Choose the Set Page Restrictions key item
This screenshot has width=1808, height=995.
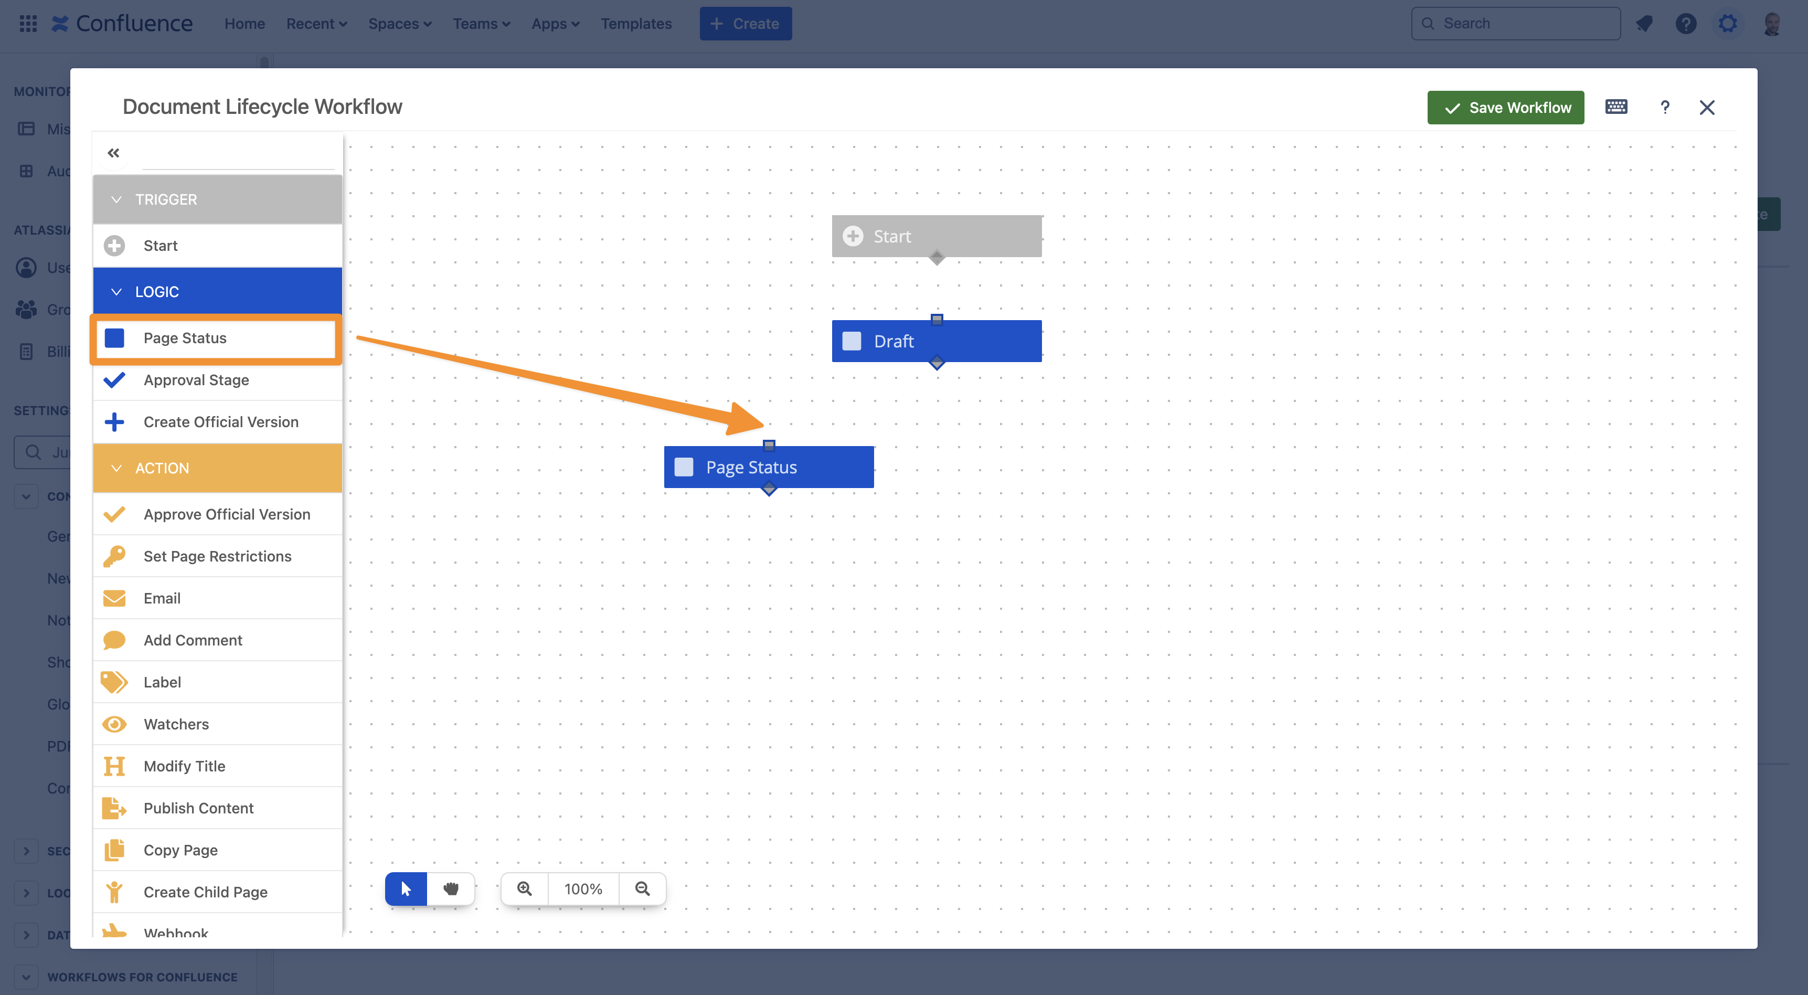(x=217, y=555)
